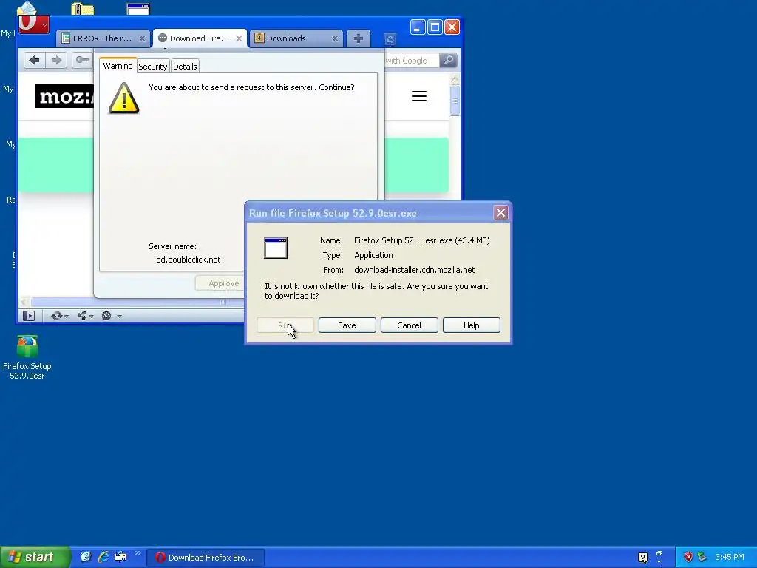Click the Download Firefox taskbar button
The width and height of the screenshot is (757, 568).
(x=206, y=558)
